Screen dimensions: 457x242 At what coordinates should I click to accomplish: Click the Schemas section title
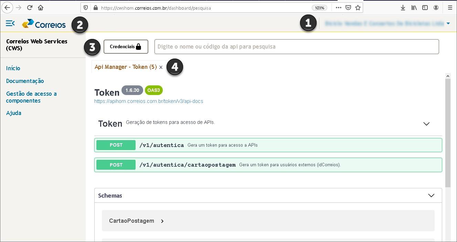(x=110, y=196)
